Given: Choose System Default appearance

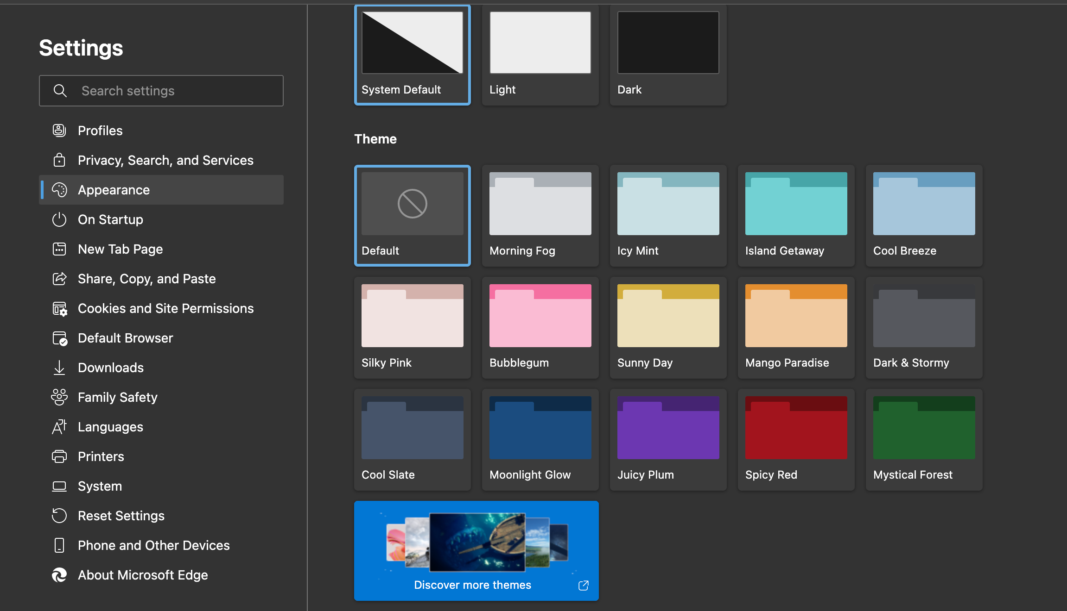Looking at the screenshot, I should [412, 55].
